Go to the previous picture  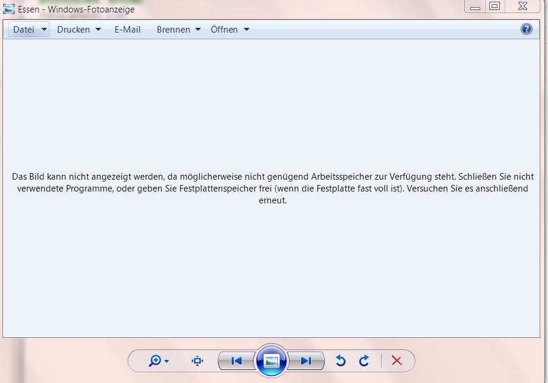(236, 360)
